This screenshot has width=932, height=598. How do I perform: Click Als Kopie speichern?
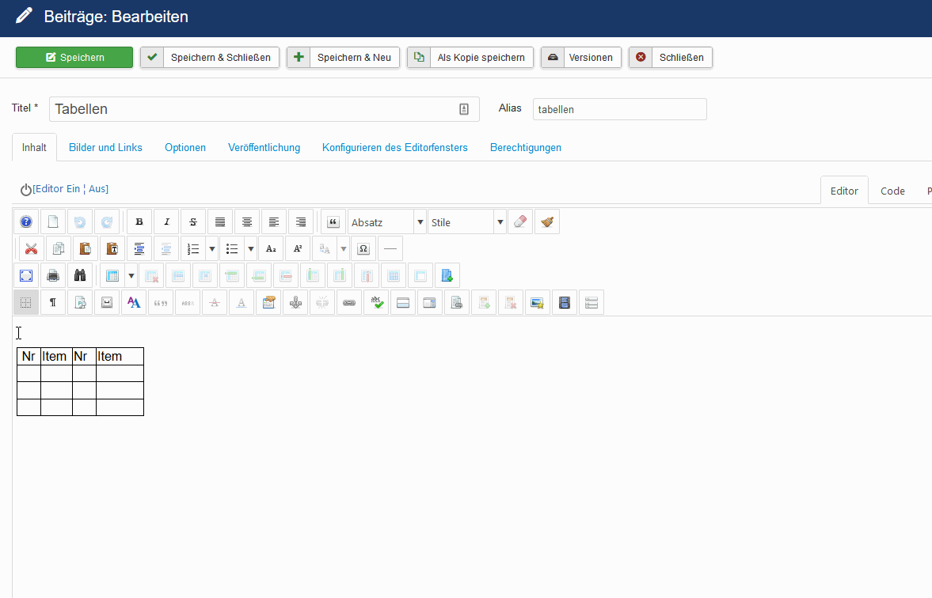coord(470,58)
